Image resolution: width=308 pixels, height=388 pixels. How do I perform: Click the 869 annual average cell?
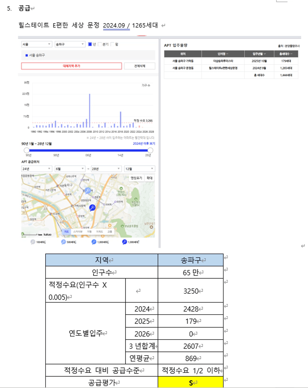click(x=191, y=358)
